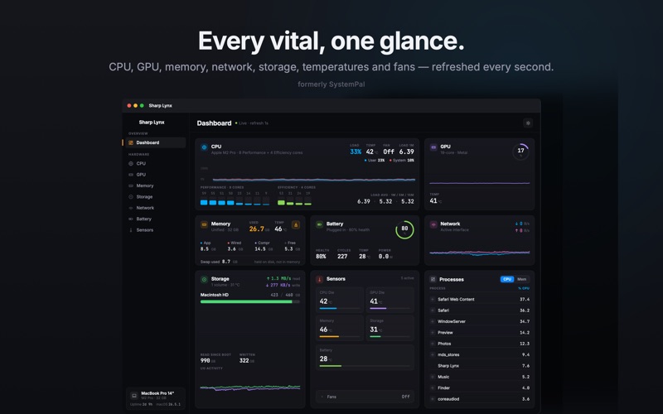
Task: Click the Sharp Lynx process row
Action: coord(480,366)
